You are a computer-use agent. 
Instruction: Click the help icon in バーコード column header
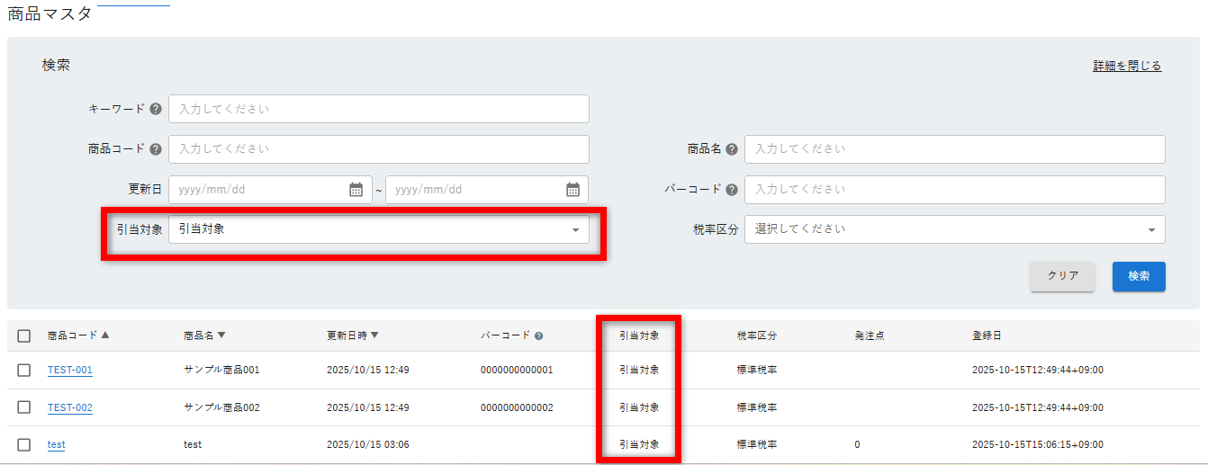[x=538, y=336]
